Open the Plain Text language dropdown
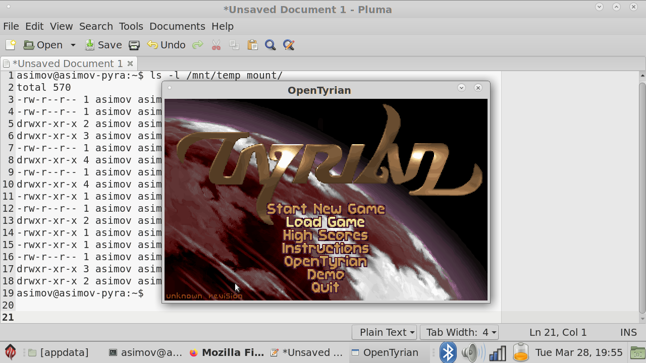Viewport: 646px width, 363px height. 387,332
